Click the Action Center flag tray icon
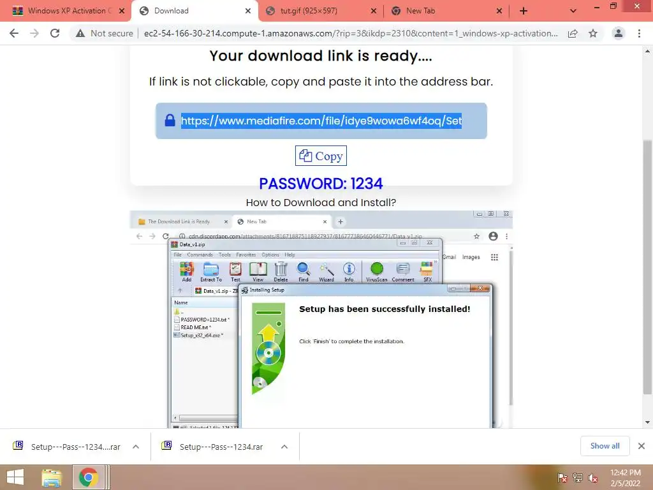This screenshot has height=490, width=653. click(x=562, y=477)
